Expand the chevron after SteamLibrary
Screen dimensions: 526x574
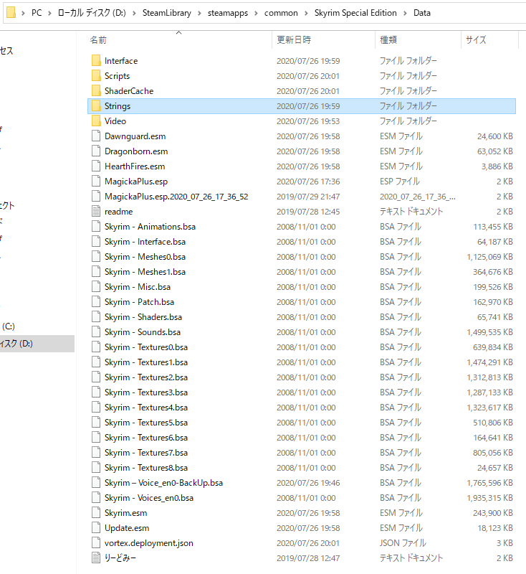(199, 13)
